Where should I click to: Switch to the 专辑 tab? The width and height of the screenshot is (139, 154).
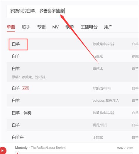[x=41, y=27]
